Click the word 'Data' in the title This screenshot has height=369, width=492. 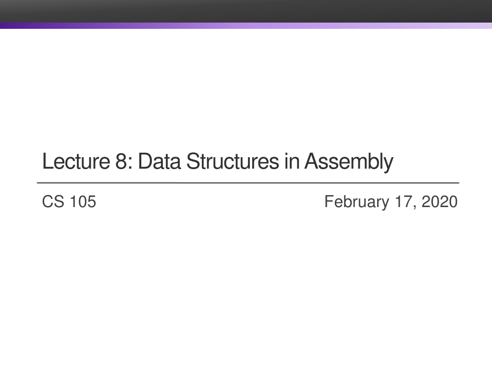(x=160, y=161)
